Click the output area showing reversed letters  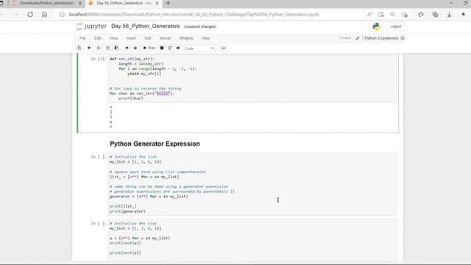pos(252,117)
